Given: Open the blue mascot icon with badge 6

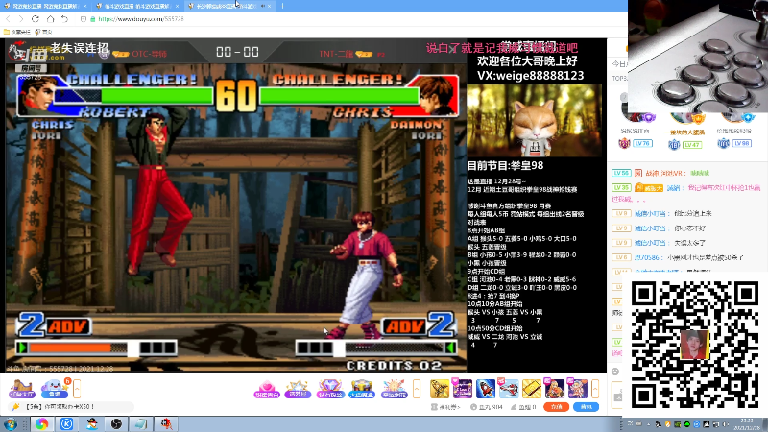Looking at the screenshot, I should click(x=55, y=389).
